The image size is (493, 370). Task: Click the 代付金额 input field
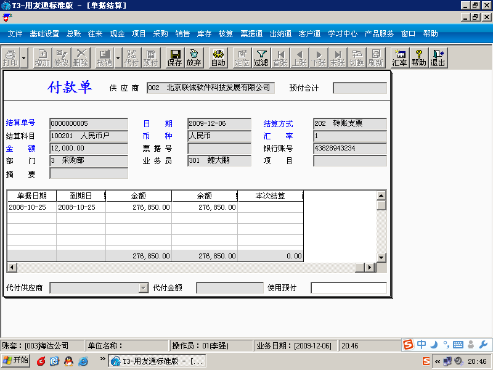click(x=230, y=288)
